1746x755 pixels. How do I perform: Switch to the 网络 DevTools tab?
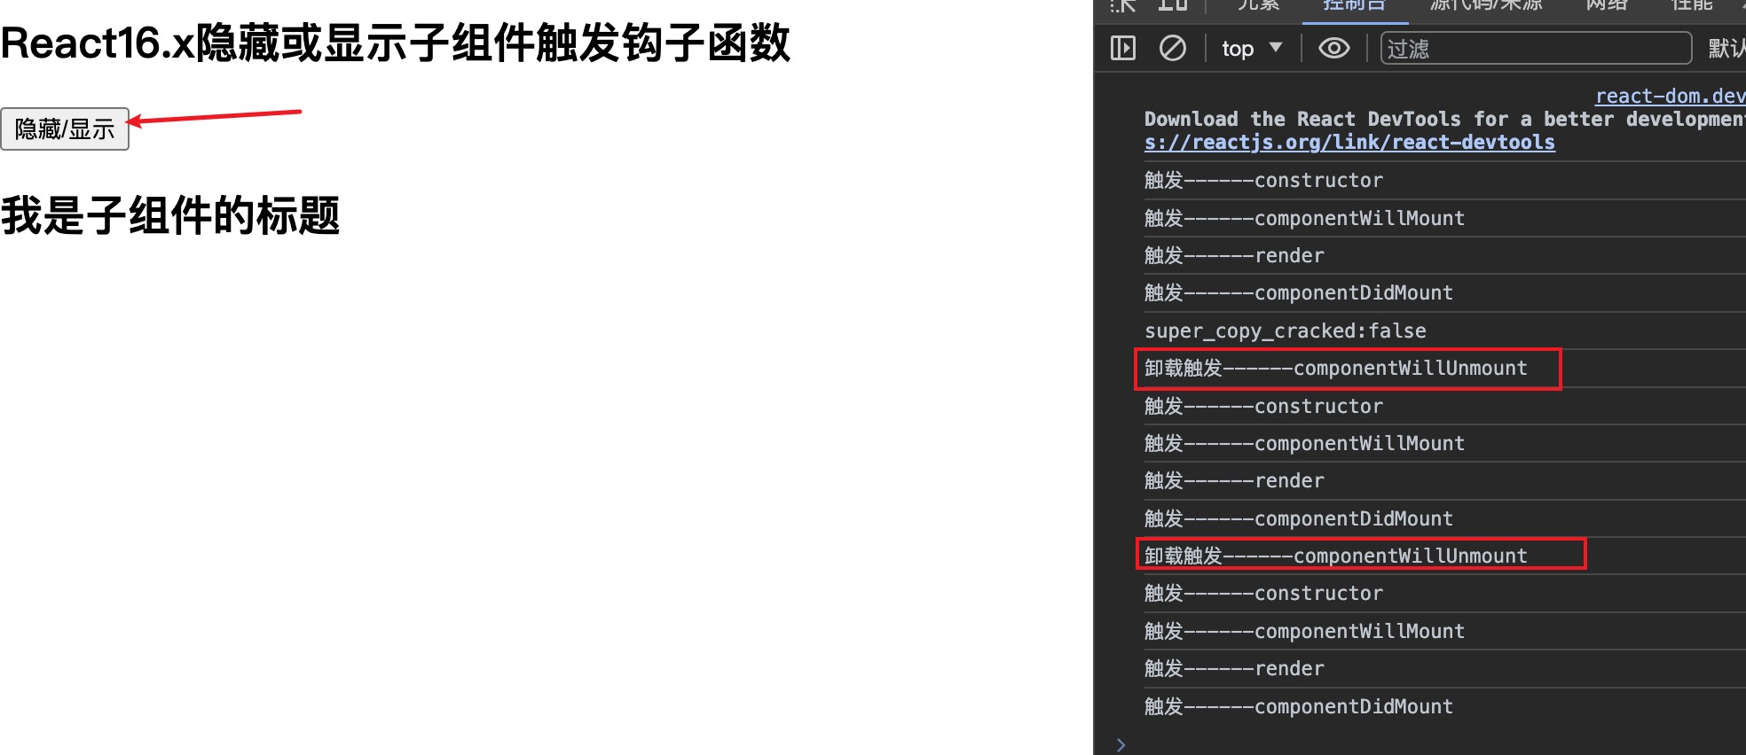click(x=1607, y=5)
